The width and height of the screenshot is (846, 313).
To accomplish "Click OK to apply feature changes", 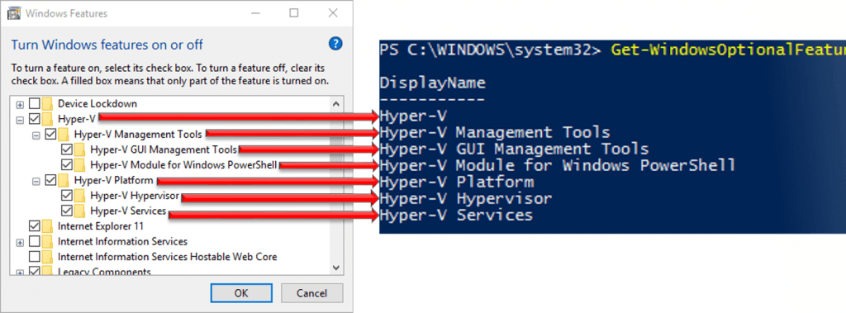I will (x=241, y=293).
